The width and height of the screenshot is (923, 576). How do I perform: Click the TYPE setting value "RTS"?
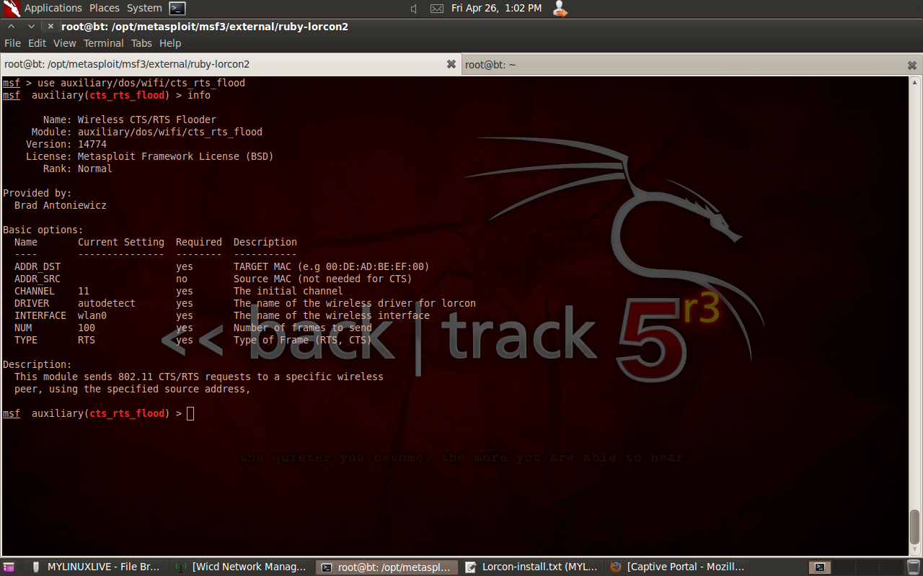[x=87, y=340]
